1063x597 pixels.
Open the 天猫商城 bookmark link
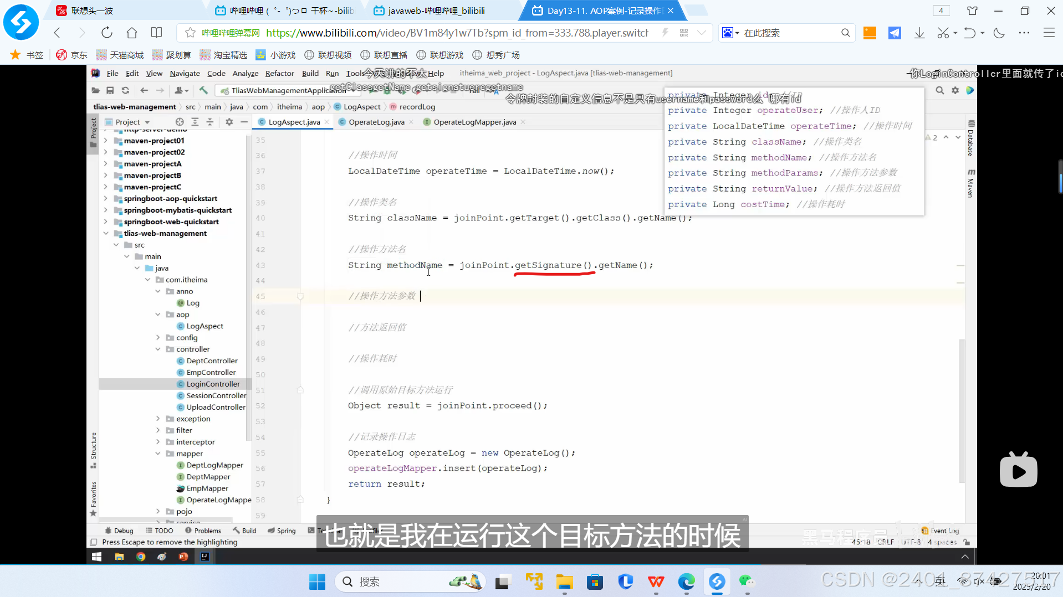click(120, 55)
